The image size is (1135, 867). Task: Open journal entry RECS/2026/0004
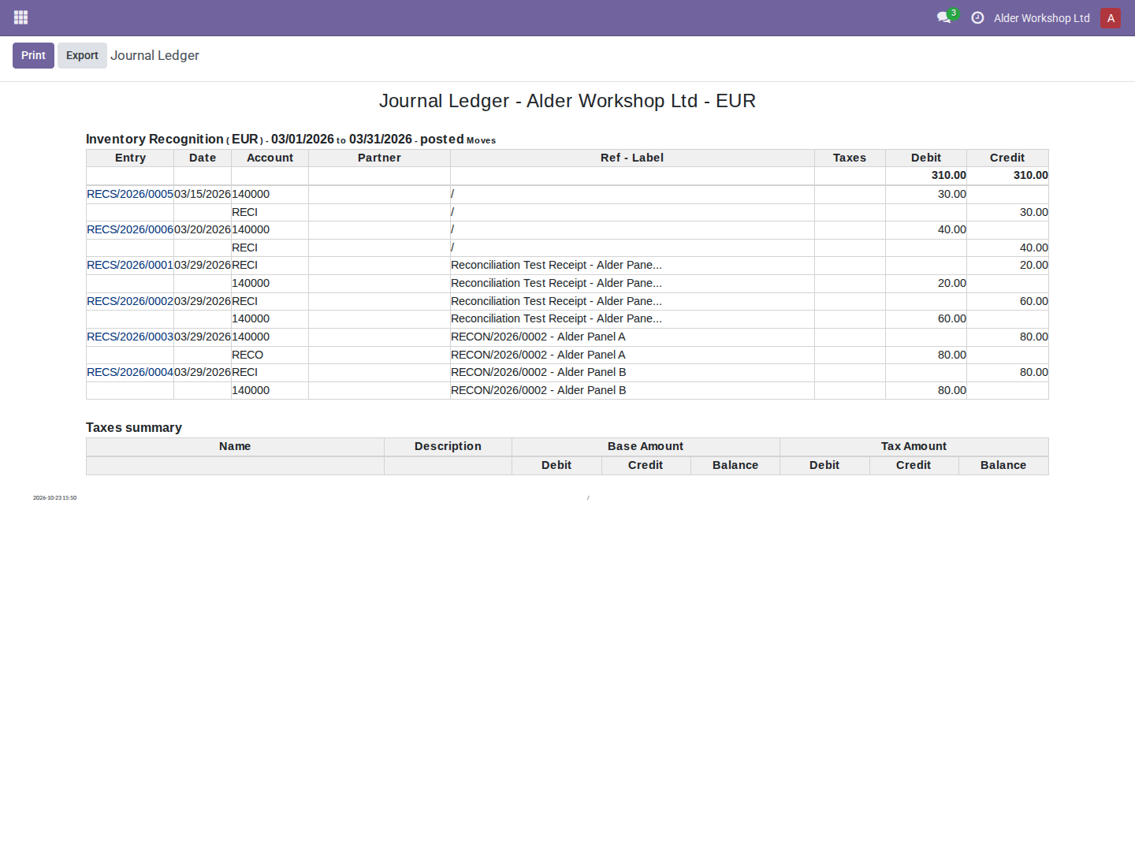(130, 372)
